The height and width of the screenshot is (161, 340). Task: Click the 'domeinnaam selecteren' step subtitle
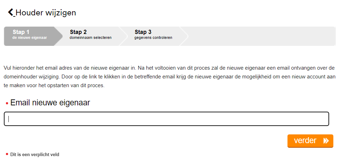(x=91, y=38)
